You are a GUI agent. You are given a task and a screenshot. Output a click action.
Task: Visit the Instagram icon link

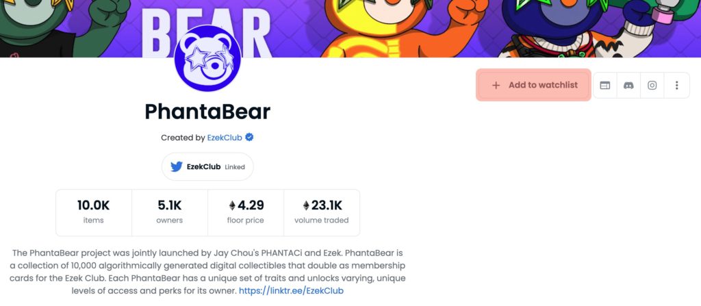pyautogui.click(x=652, y=85)
